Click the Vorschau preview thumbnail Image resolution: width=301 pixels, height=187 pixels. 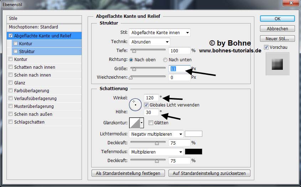click(x=277, y=64)
